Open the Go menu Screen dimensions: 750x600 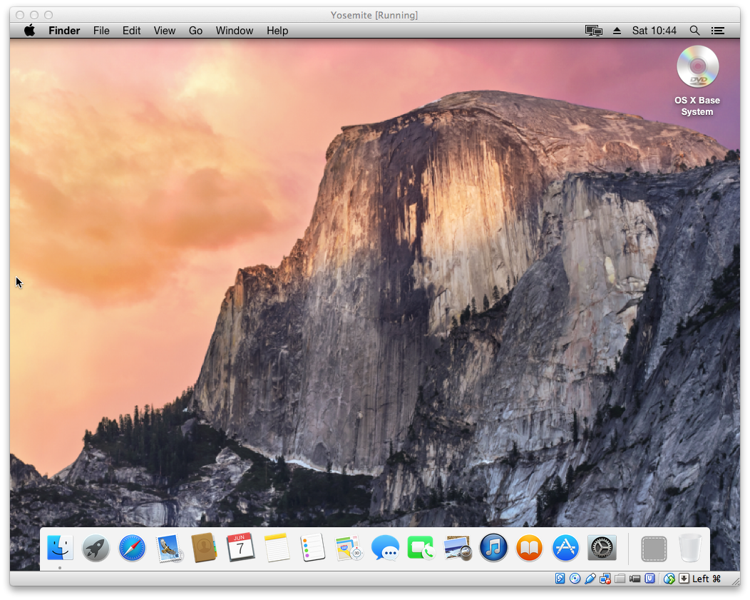195,31
